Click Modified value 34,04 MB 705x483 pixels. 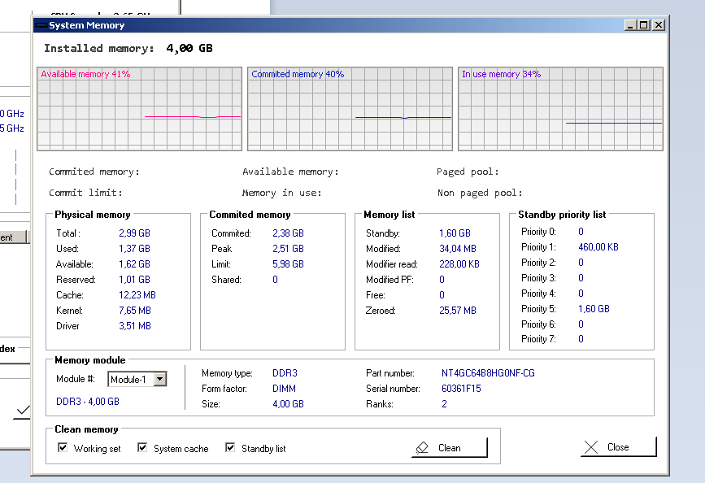(458, 248)
